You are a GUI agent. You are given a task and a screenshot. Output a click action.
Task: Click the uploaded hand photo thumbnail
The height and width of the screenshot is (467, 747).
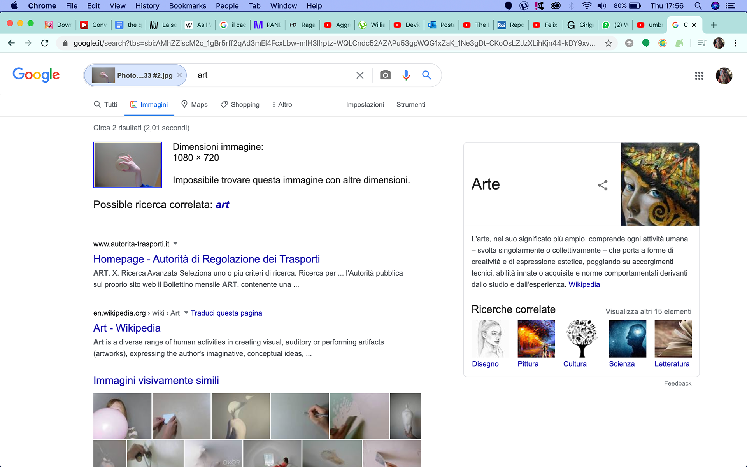(x=128, y=165)
